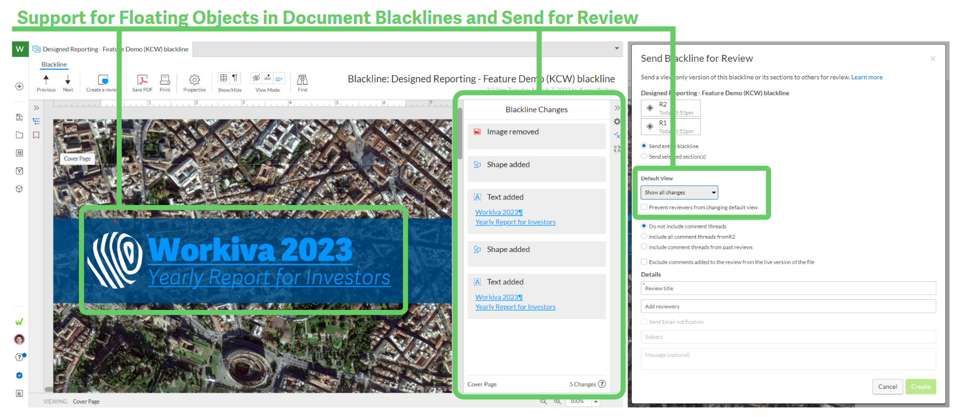Open first Workiva 2023 link in changes

point(499,212)
